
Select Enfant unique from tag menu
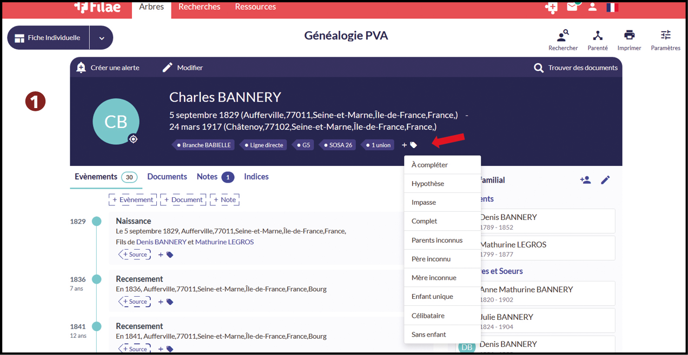pyautogui.click(x=442, y=297)
